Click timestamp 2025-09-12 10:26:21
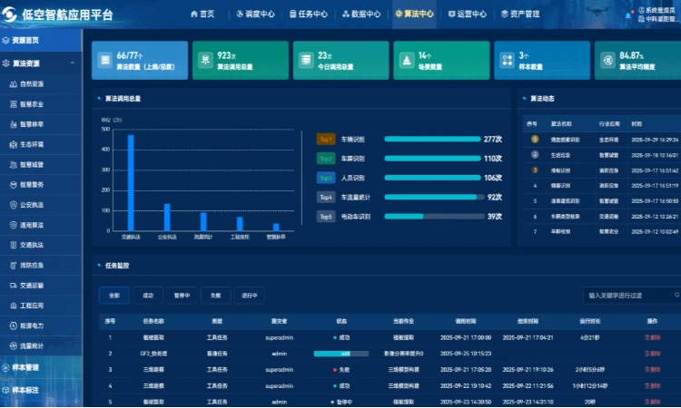The height and width of the screenshot is (408, 681). pyautogui.click(x=655, y=217)
